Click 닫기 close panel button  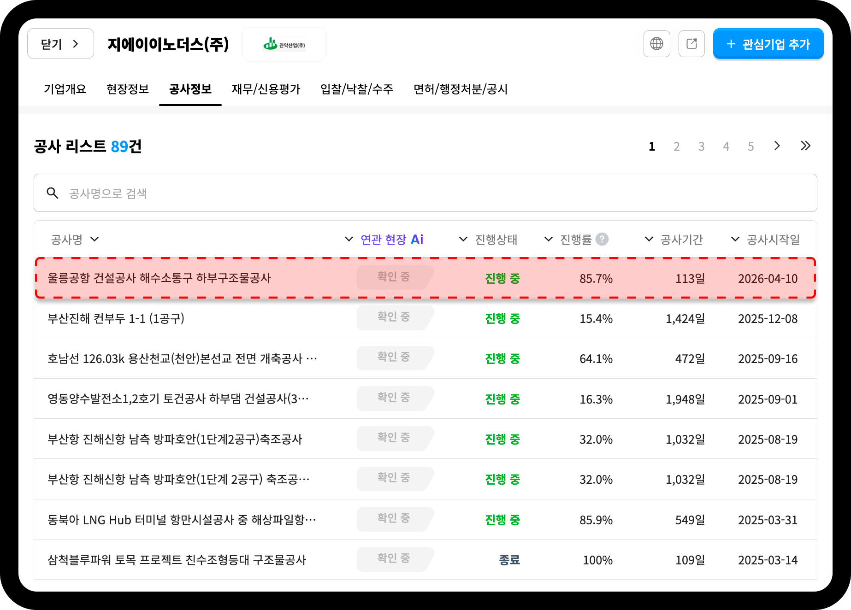(x=60, y=44)
